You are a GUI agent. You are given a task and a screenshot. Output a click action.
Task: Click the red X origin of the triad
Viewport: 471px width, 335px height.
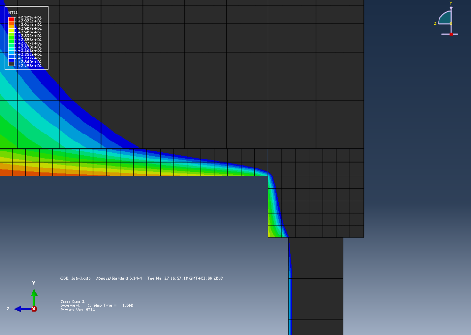tap(34, 309)
